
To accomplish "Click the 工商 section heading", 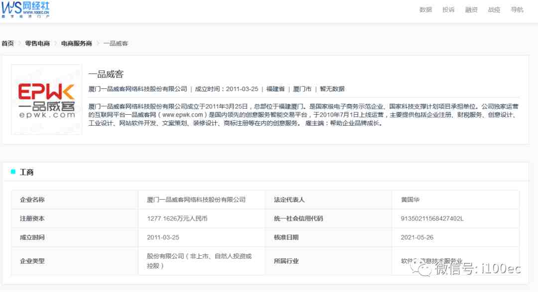I will [26, 172].
